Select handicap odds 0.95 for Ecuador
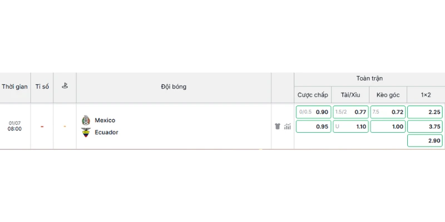The height and width of the screenshot is (222, 445). coord(313,127)
